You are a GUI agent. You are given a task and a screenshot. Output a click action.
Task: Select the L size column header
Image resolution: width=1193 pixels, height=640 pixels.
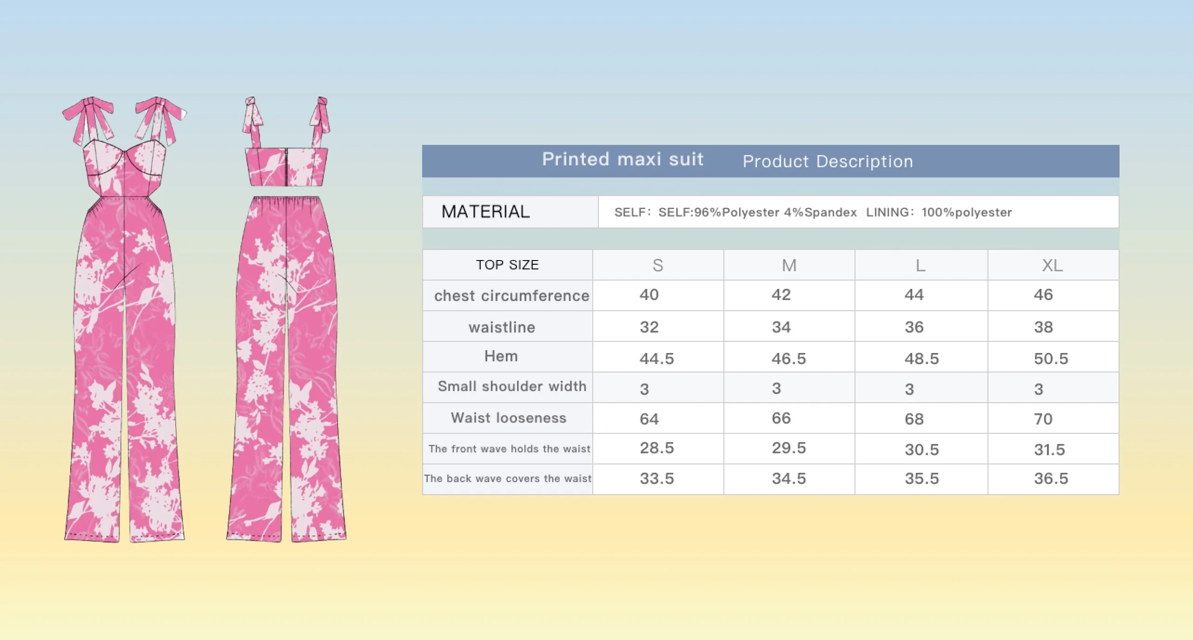pos(921,265)
